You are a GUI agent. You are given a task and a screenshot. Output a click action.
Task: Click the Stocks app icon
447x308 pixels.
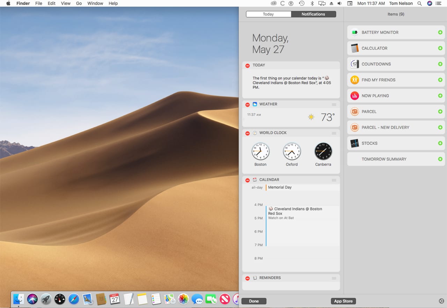(x=354, y=143)
